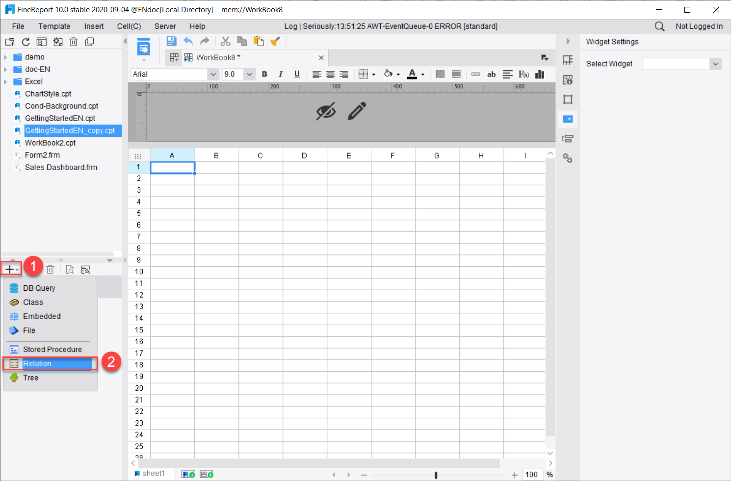Screen dimensions: 731x481
Task: Open the Arial font family dropdown
Action: click(213, 74)
